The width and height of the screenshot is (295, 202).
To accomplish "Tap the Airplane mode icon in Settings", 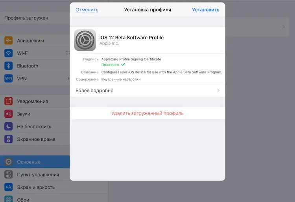I will point(9,40).
